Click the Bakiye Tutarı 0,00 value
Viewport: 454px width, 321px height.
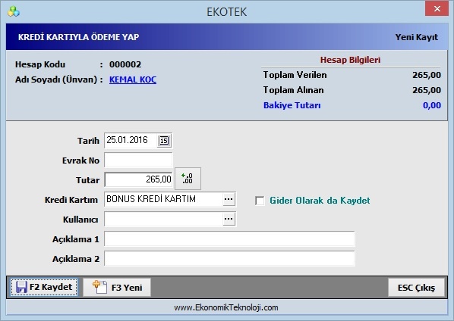click(432, 105)
